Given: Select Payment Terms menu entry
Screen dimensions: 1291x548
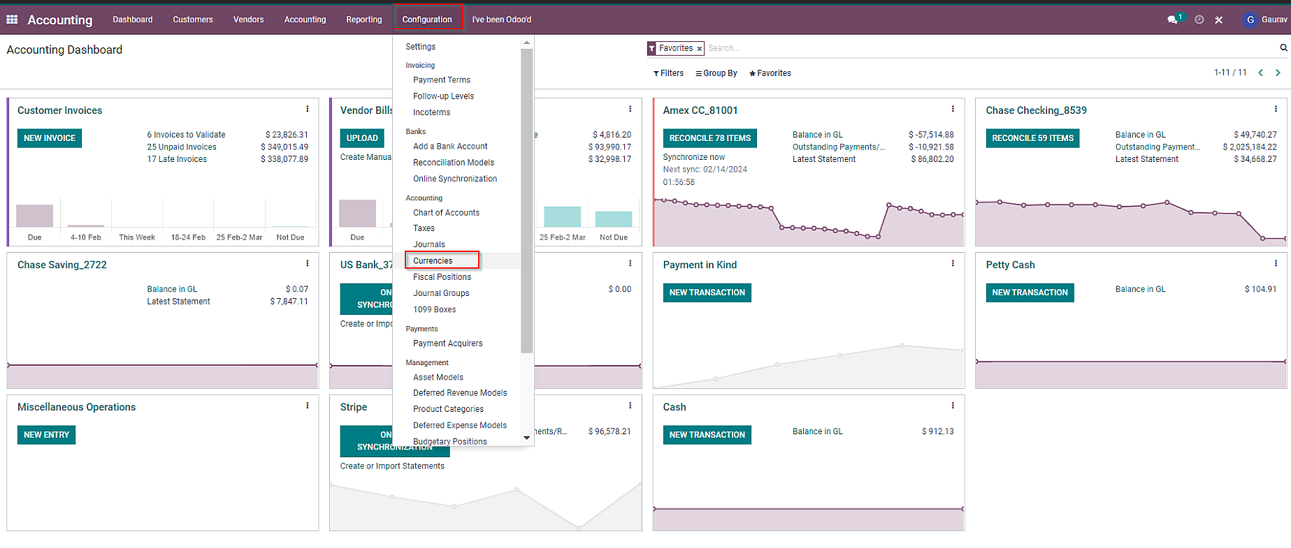Looking at the screenshot, I should click(442, 80).
